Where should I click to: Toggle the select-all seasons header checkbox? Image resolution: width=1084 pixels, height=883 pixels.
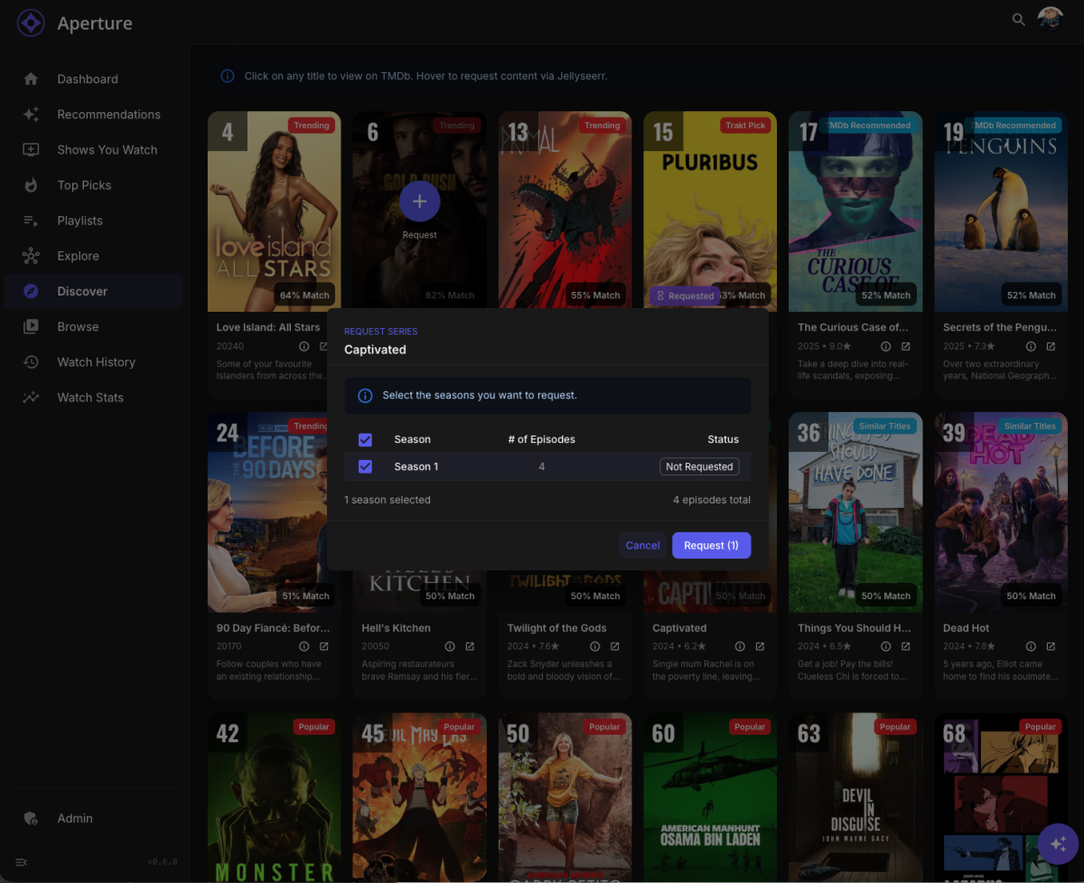pos(365,439)
